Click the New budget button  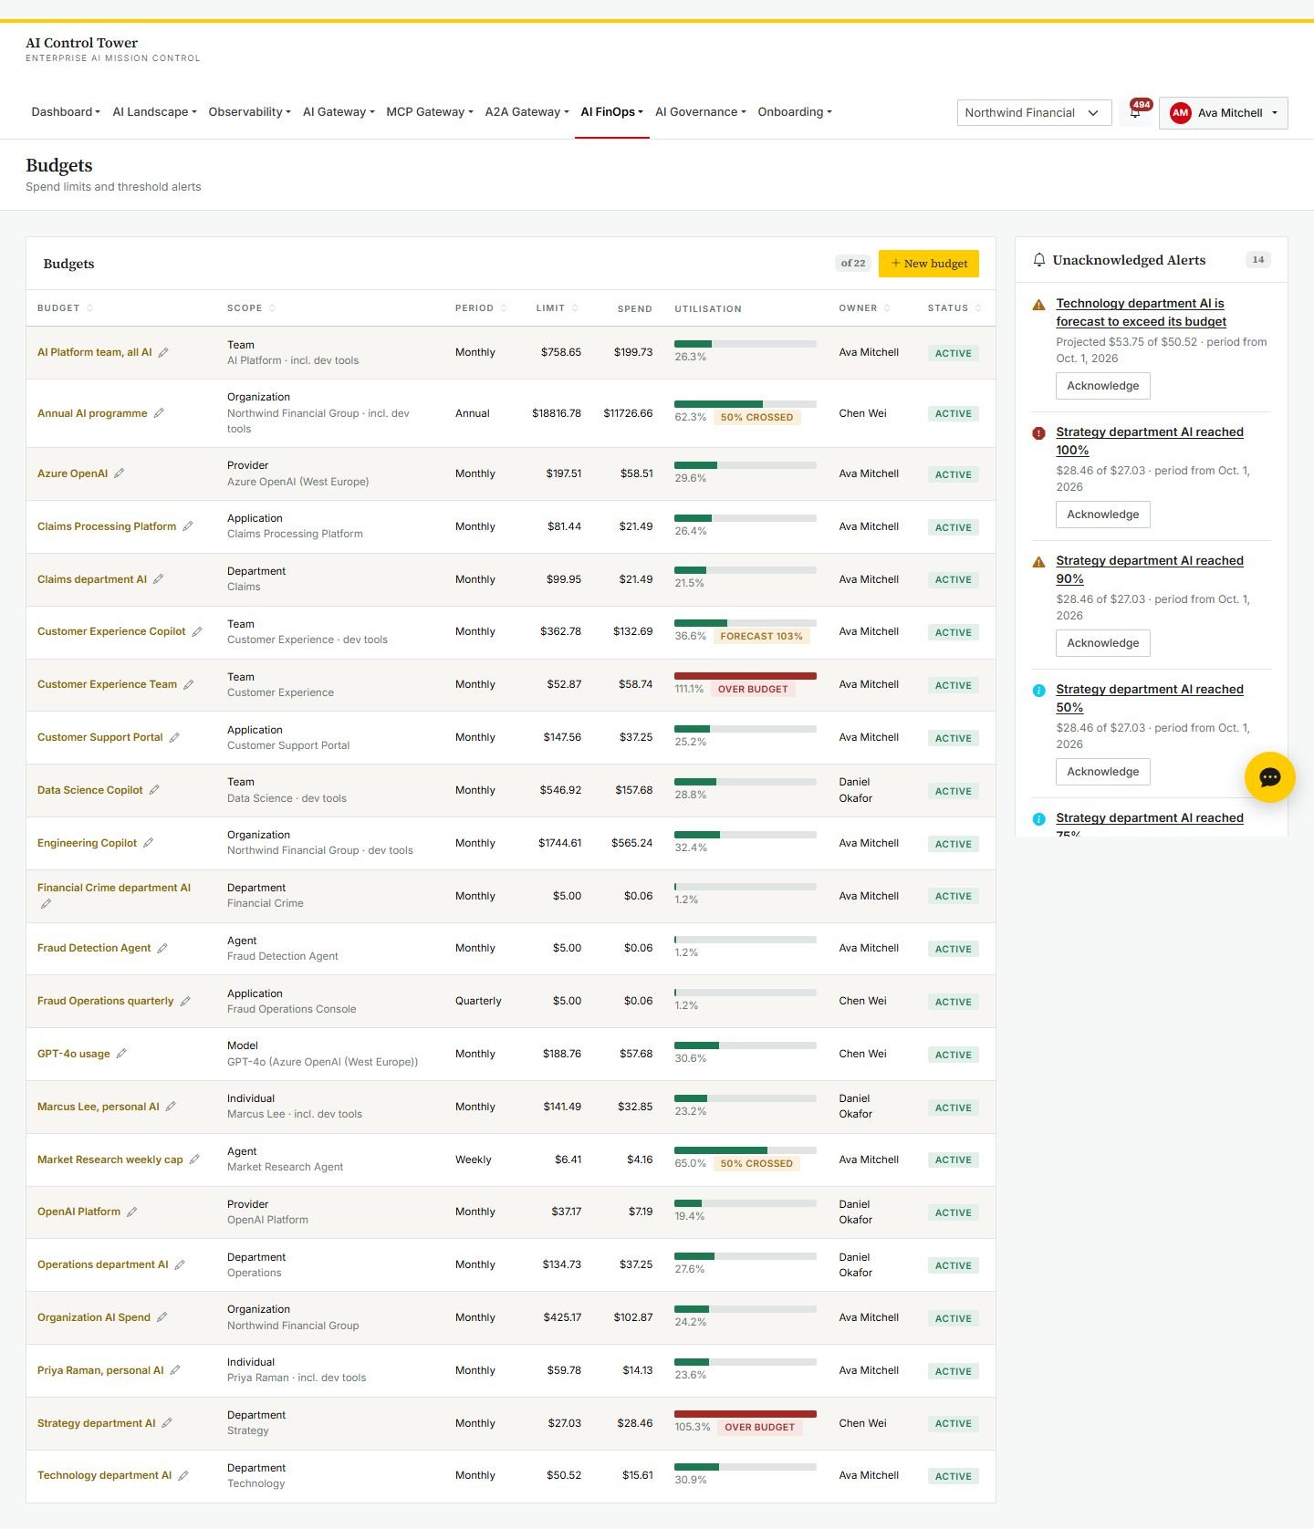click(x=929, y=264)
